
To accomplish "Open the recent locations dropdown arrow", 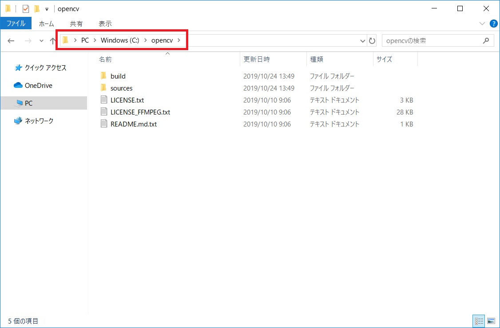I will tap(41, 41).
